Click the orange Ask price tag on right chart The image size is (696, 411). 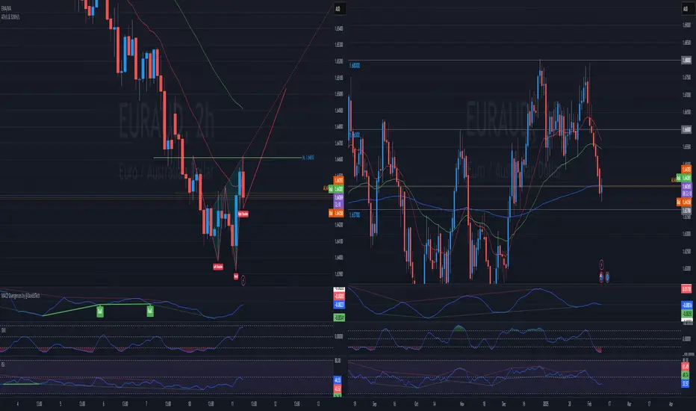pyautogui.click(x=686, y=170)
